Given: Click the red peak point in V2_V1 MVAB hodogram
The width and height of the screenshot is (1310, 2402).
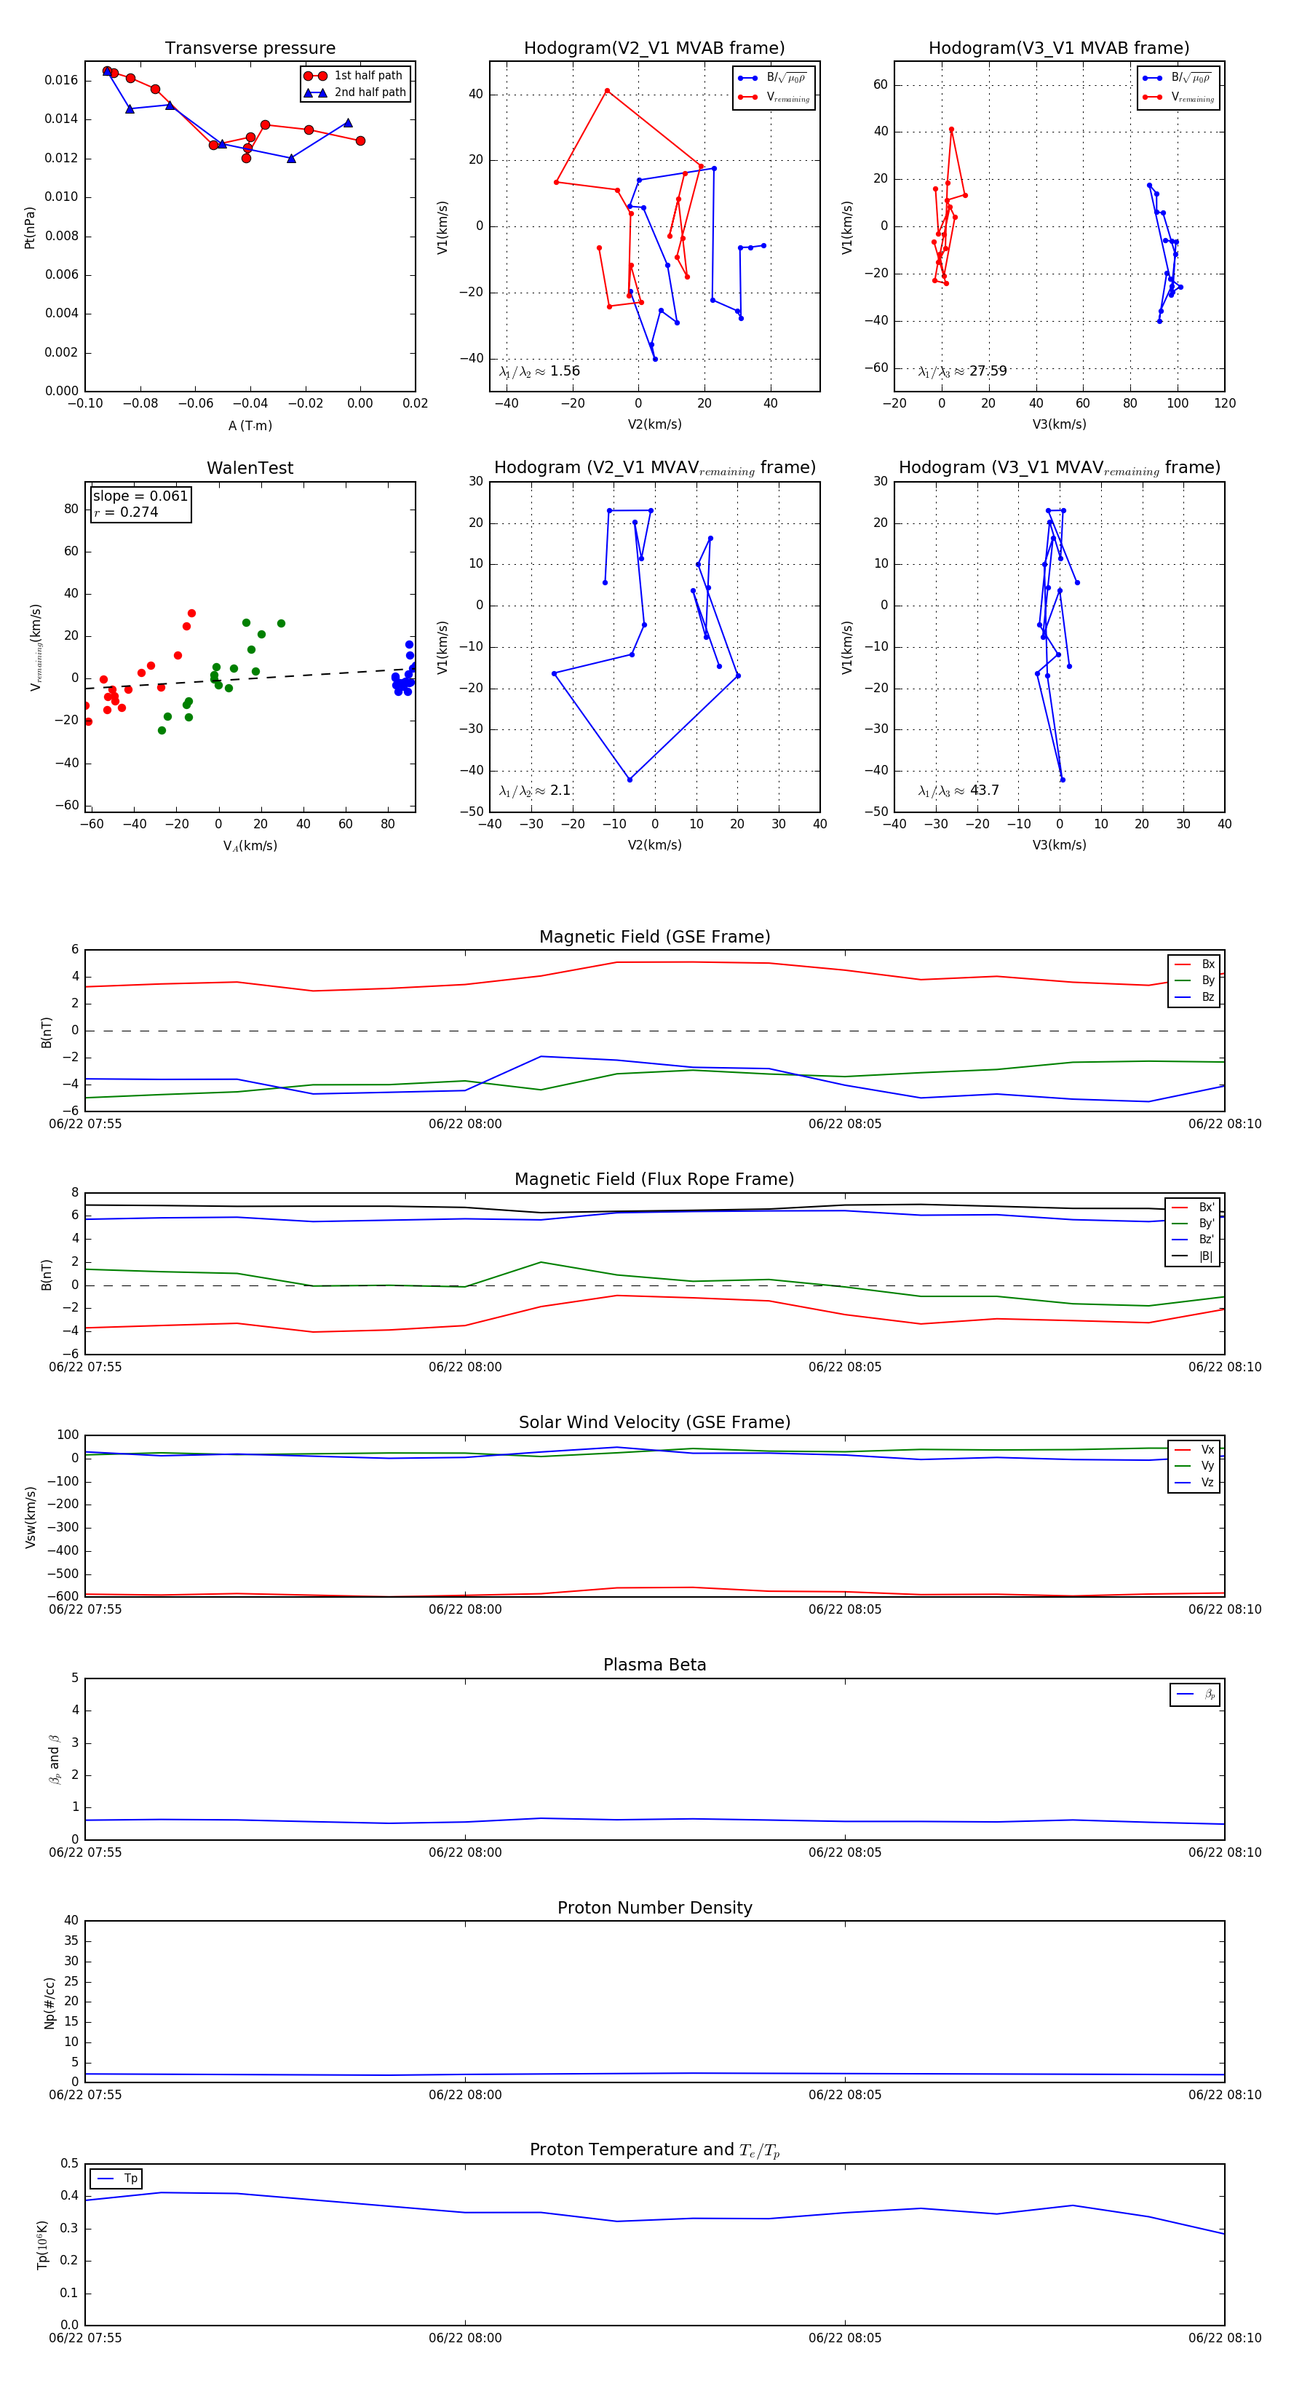Looking at the screenshot, I should (x=607, y=92).
